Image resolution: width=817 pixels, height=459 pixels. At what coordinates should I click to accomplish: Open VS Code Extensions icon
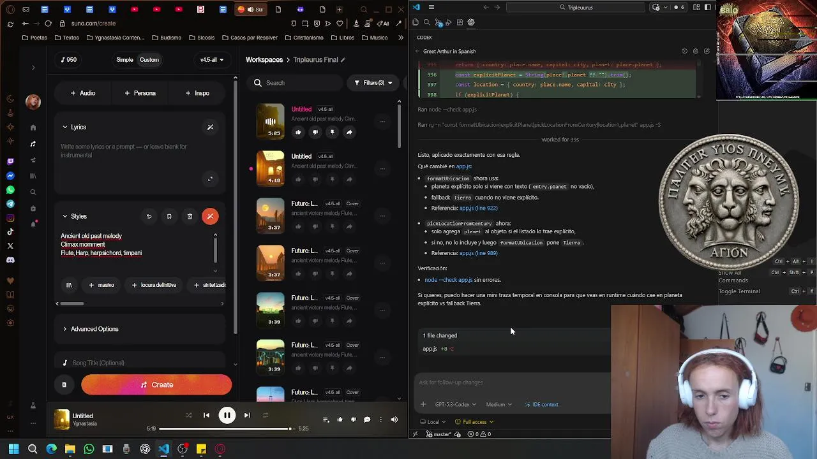coord(460,22)
